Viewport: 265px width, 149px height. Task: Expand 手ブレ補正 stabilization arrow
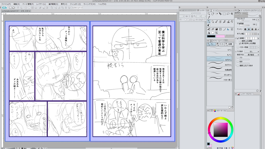(x=258, y=34)
